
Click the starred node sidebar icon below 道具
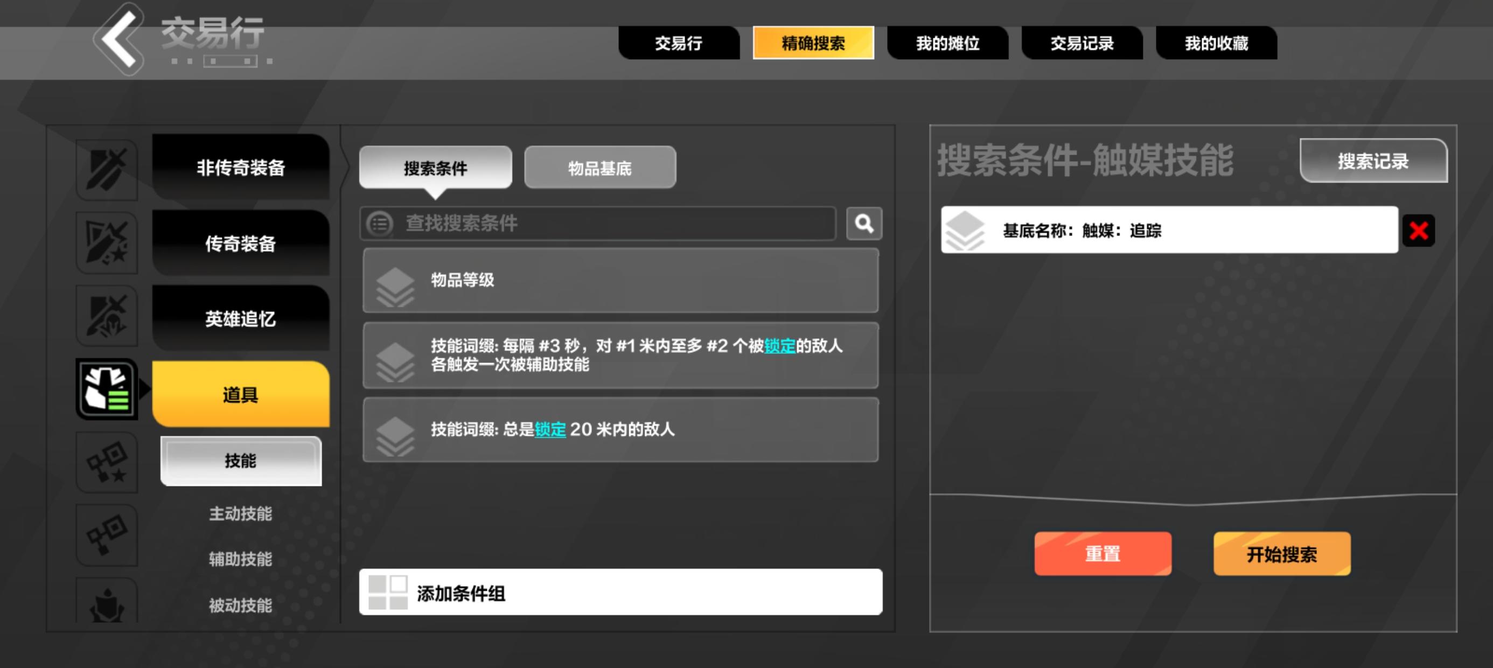click(x=107, y=462)
